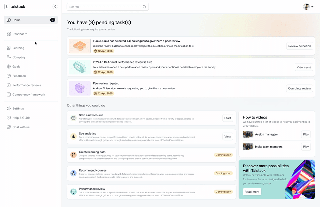
Task: Select the Competency framework icon
Action: [8, 94]
